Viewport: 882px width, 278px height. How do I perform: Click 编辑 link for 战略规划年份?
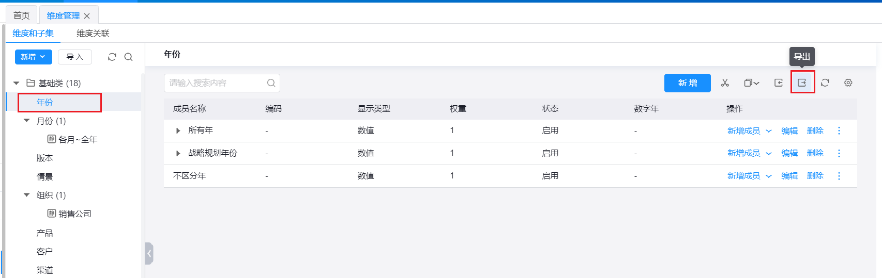pyautogui.click(x=789, y=153)
